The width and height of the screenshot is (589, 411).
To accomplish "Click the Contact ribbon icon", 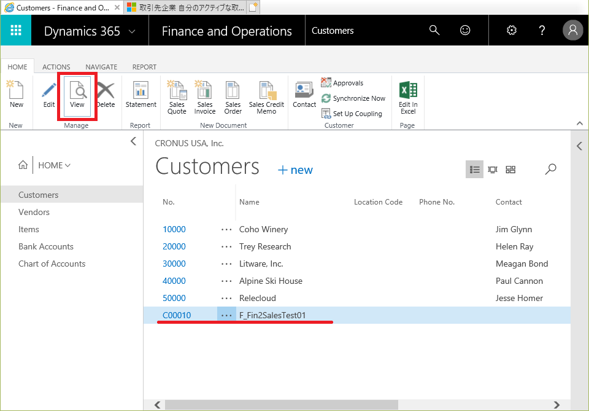I will pyautogui.click(x=304, y=94).
